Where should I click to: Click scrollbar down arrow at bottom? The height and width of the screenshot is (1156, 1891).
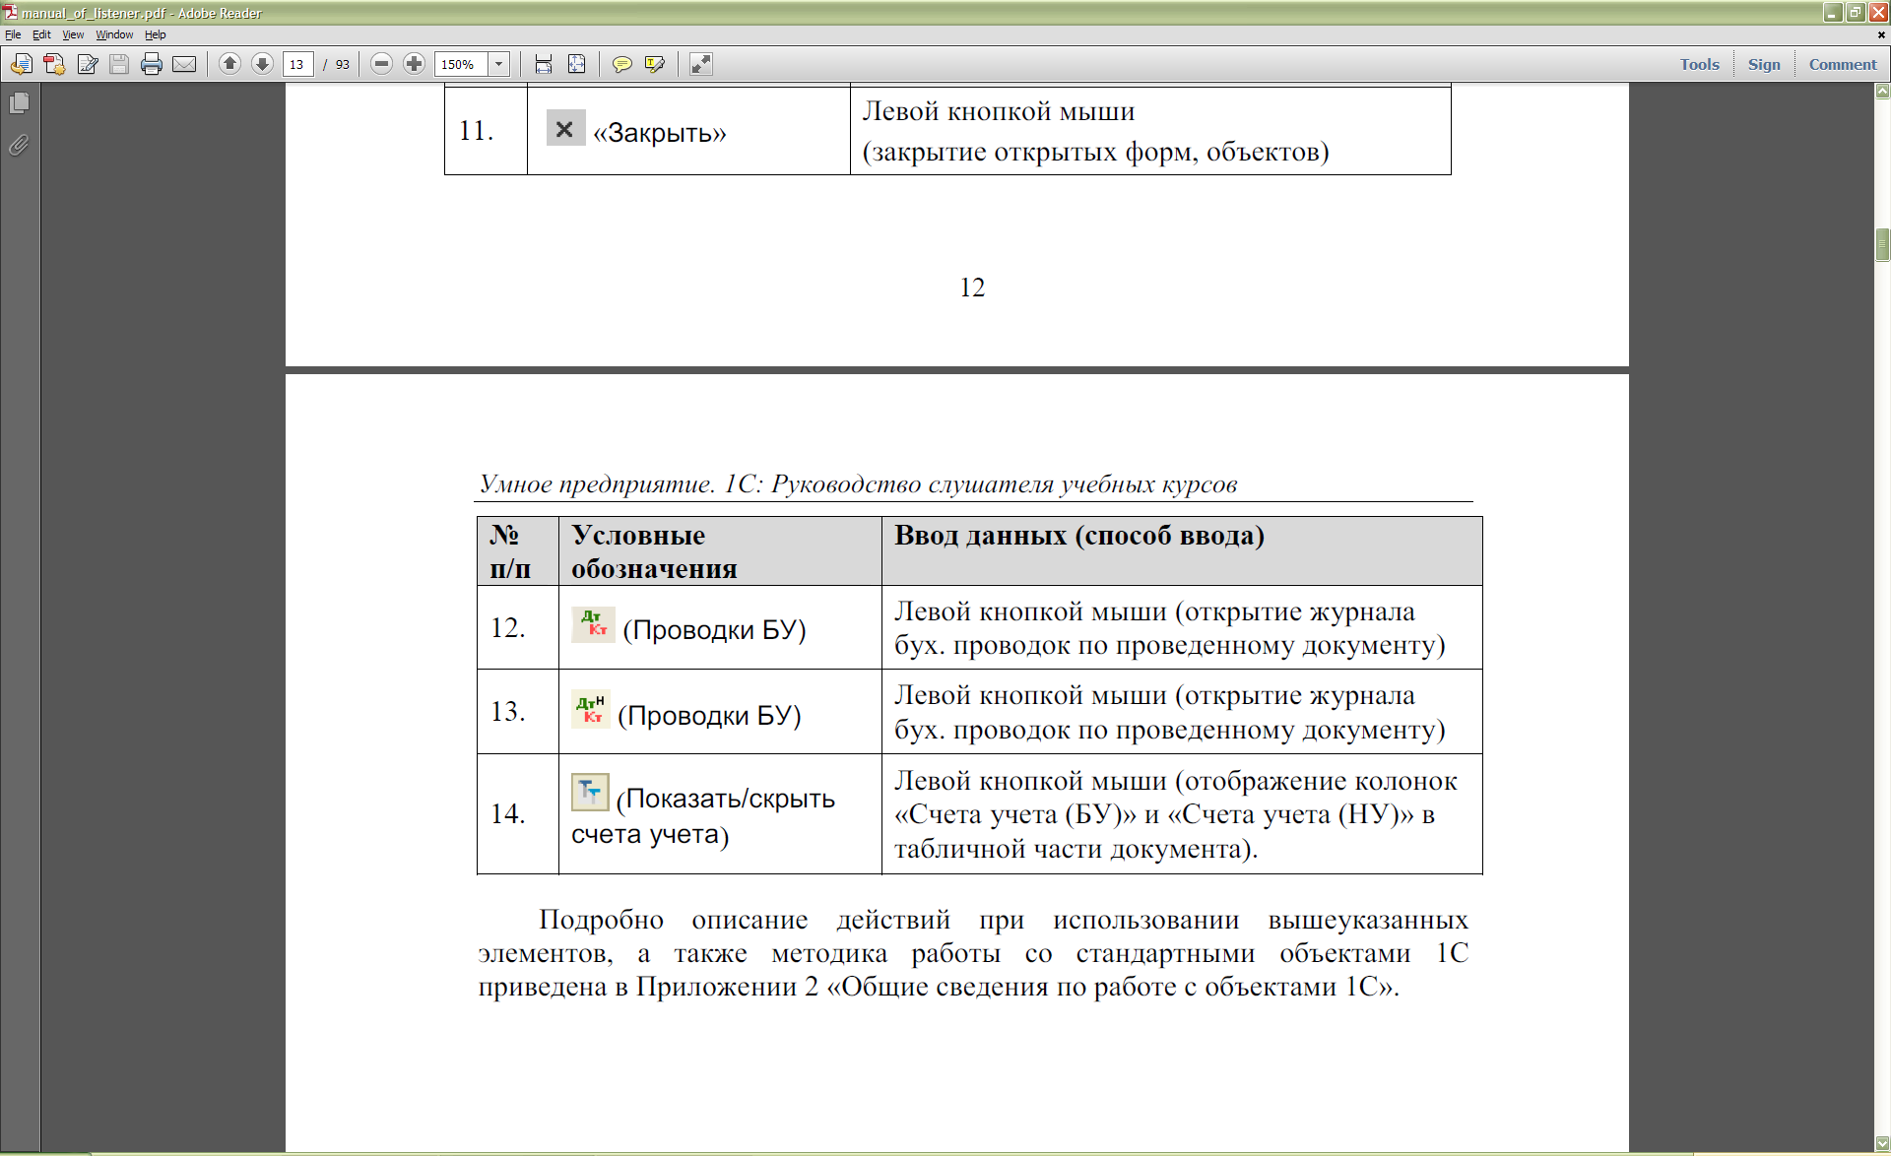pyautogui.click(x=1882, y=1143)
